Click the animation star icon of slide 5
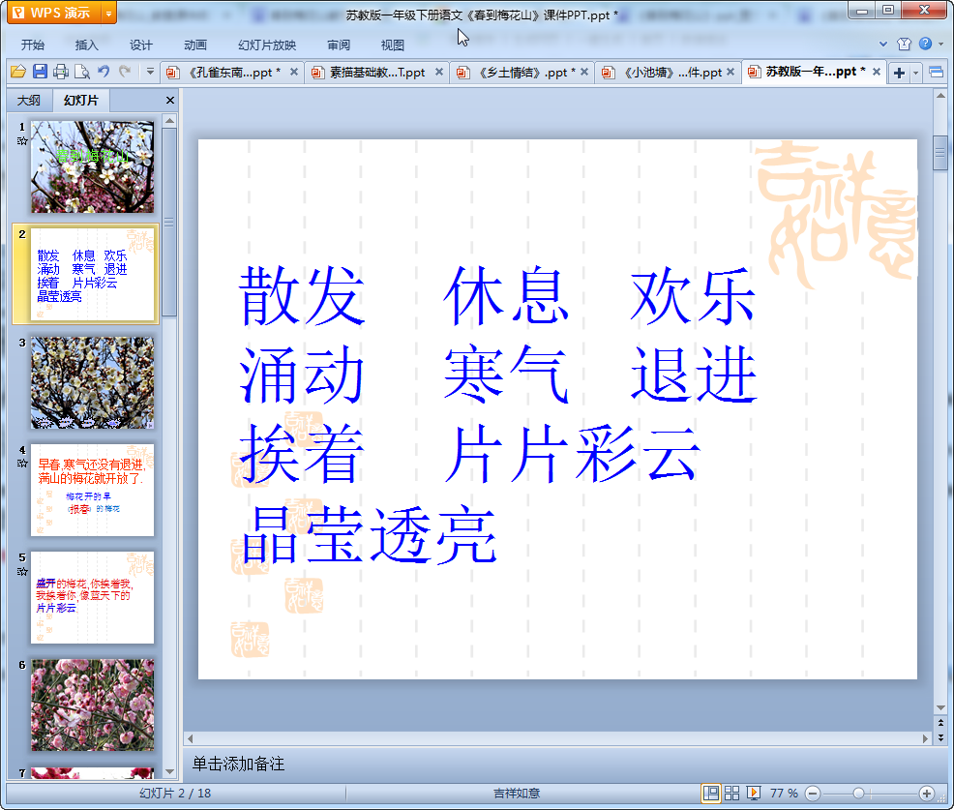 [22, 571]
